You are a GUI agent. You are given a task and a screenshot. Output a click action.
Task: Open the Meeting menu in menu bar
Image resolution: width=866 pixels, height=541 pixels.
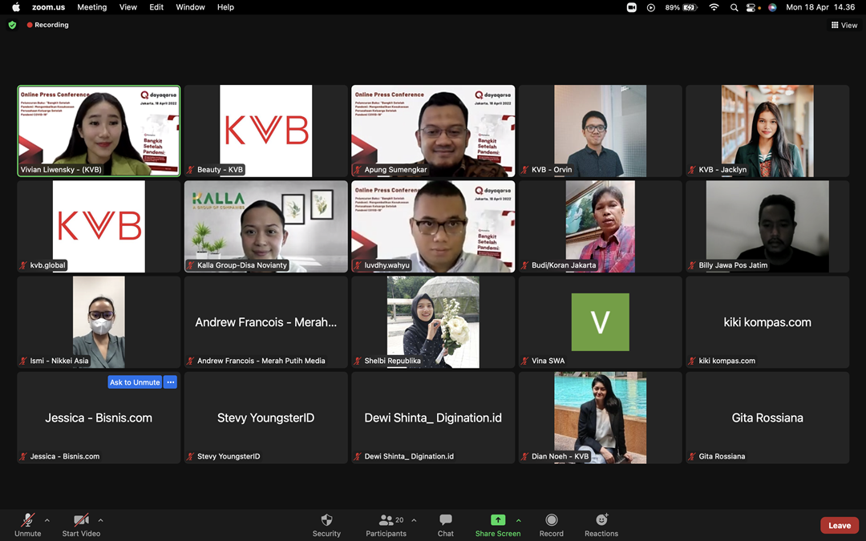click(x=91, y=7)
